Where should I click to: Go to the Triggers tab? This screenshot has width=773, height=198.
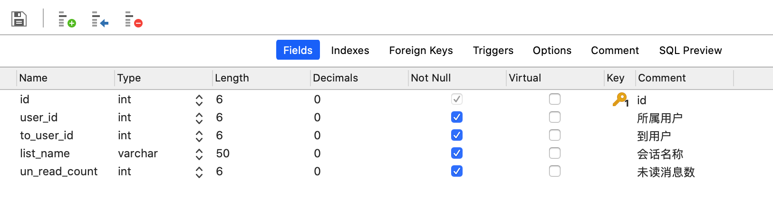pos(493,50)
